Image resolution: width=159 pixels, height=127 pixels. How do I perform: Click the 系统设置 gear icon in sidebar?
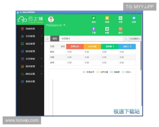click(23, 81)
